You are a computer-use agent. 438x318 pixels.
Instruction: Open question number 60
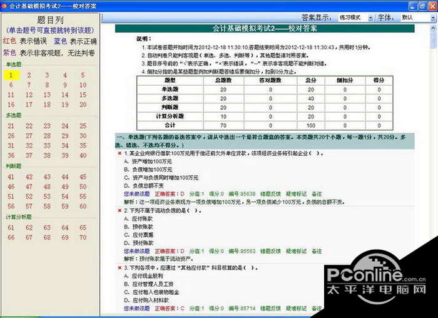[x=83, y=206]
